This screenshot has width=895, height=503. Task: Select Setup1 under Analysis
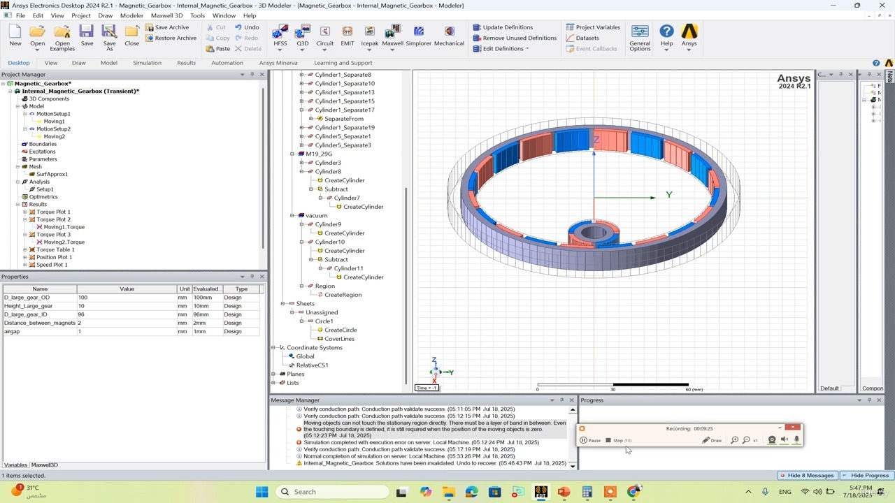45,189
